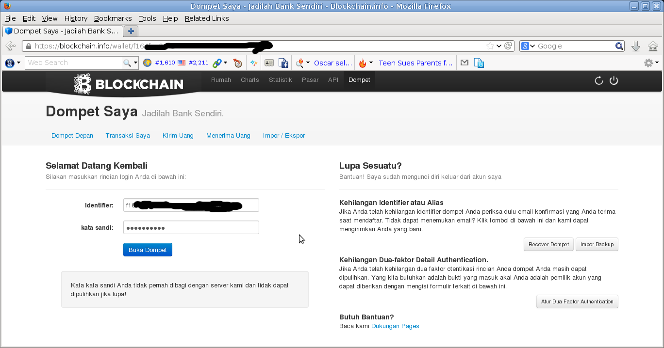Open the Related Links menu
664x348 pixels.
pyautogui.click(x=207, y=18)
